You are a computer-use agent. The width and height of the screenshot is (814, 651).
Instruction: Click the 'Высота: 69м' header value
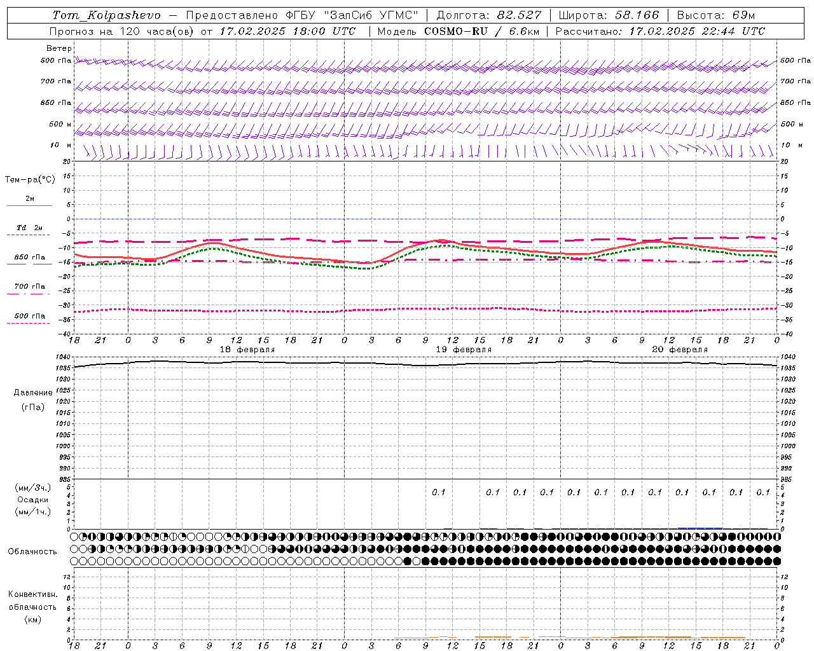(x=716, y=15)
